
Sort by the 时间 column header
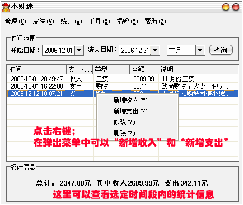pyautogui.click(x=36, y=70)
